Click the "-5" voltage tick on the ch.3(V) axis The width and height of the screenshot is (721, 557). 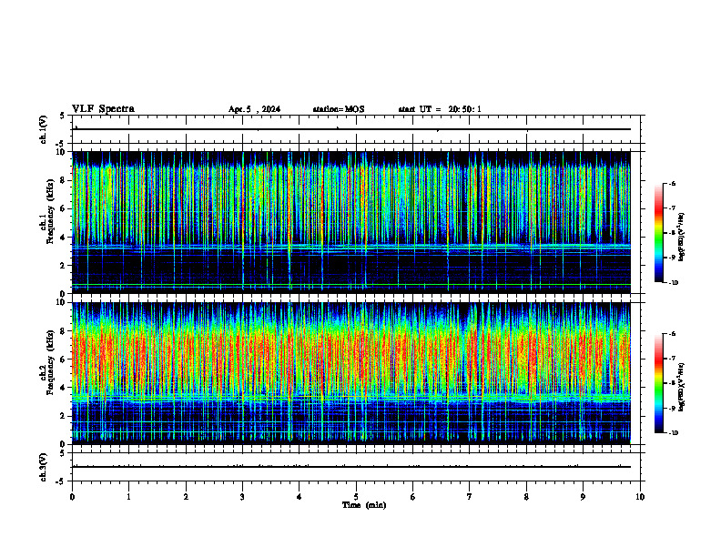pyautogui.click(x=62, y=481)
